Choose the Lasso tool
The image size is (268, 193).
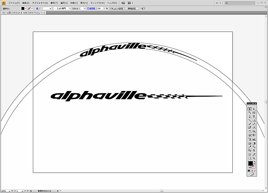tap(254, 113)
